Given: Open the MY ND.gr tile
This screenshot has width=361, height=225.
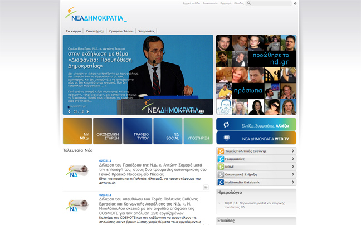Looking at the screenshot, I should pyautogui.click(x=77, y=131).
